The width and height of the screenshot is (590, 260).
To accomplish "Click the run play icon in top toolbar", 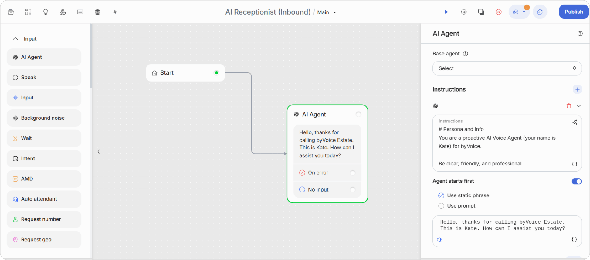I will [x=446, y=12].
